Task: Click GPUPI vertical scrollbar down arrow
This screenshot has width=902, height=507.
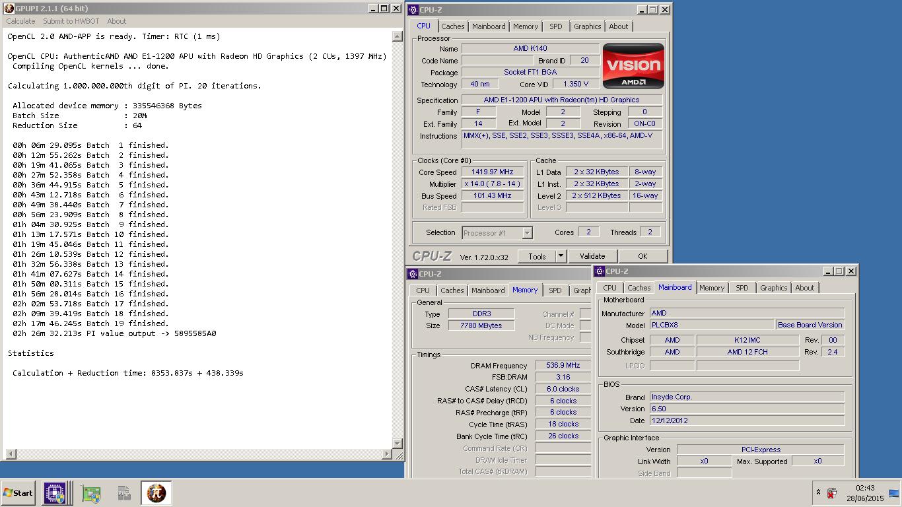Action: click(398, 444)
